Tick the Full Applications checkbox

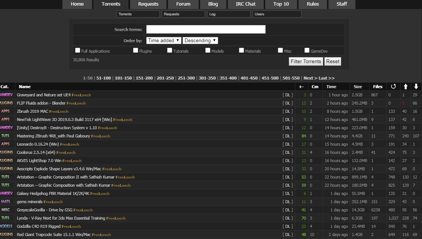77,50
